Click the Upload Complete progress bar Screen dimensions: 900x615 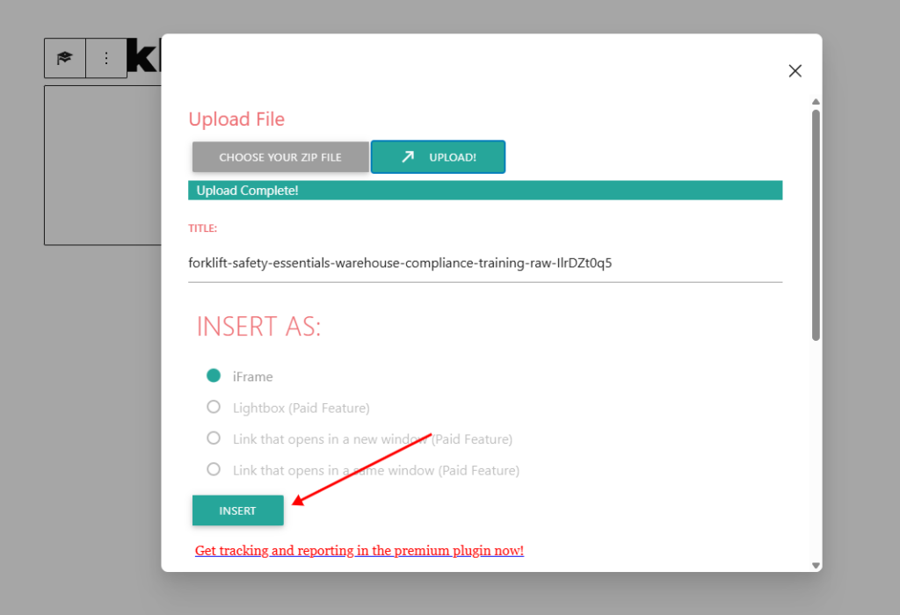pos(484,191)
